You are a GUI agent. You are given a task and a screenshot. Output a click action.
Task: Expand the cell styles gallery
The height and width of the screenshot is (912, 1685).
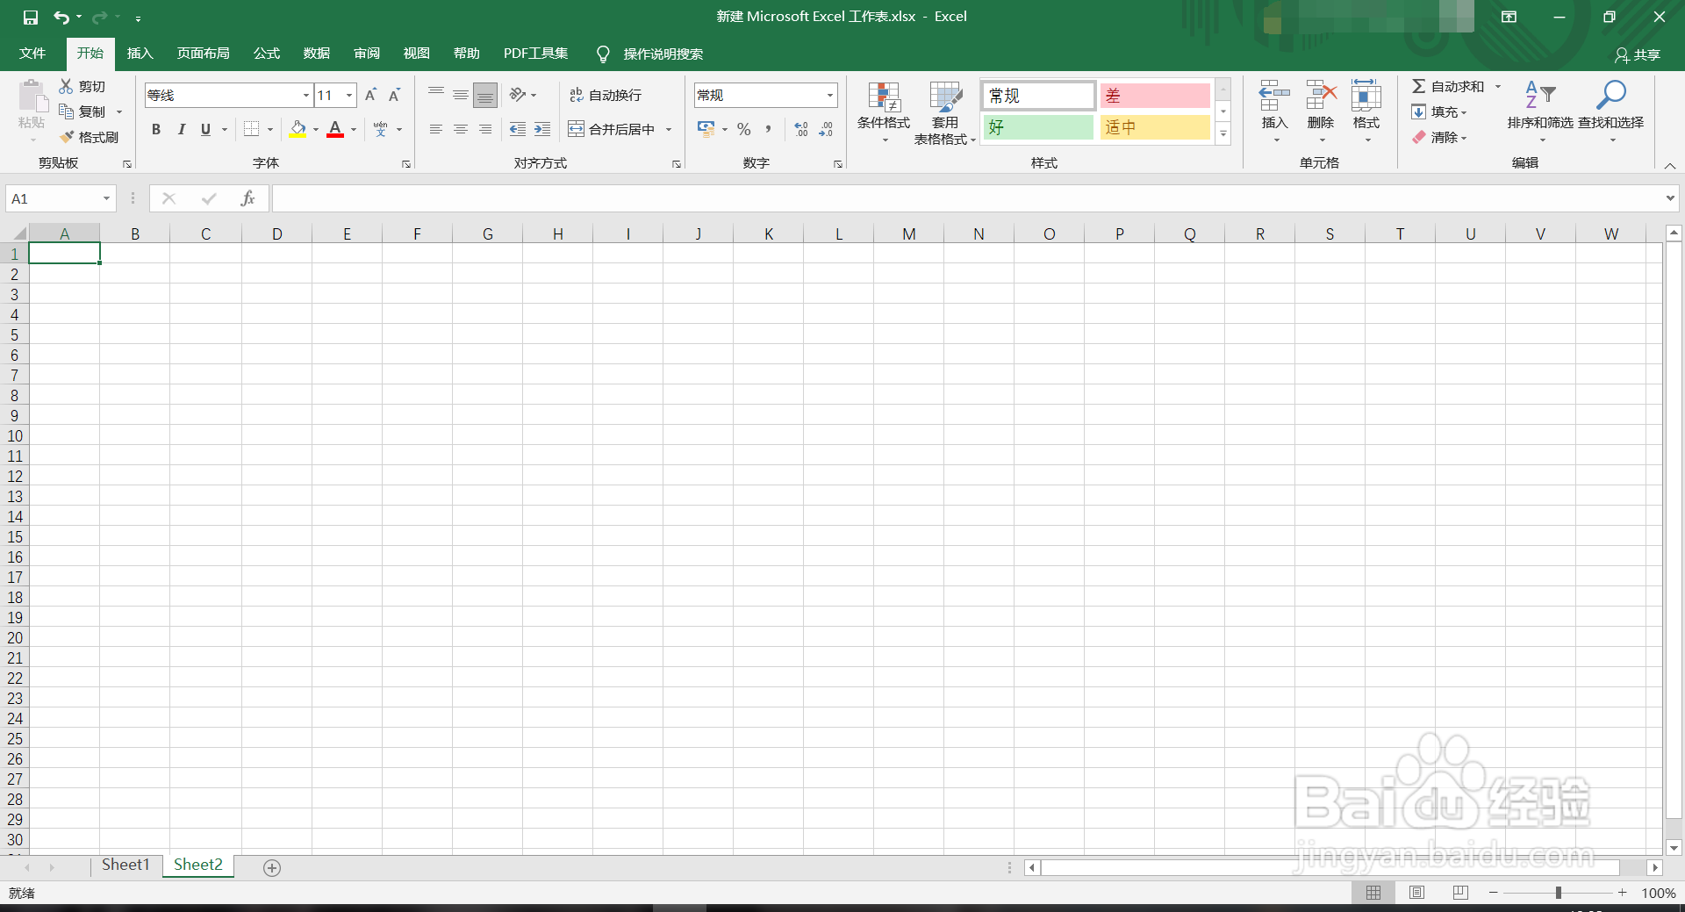(x=1223, y=134)
